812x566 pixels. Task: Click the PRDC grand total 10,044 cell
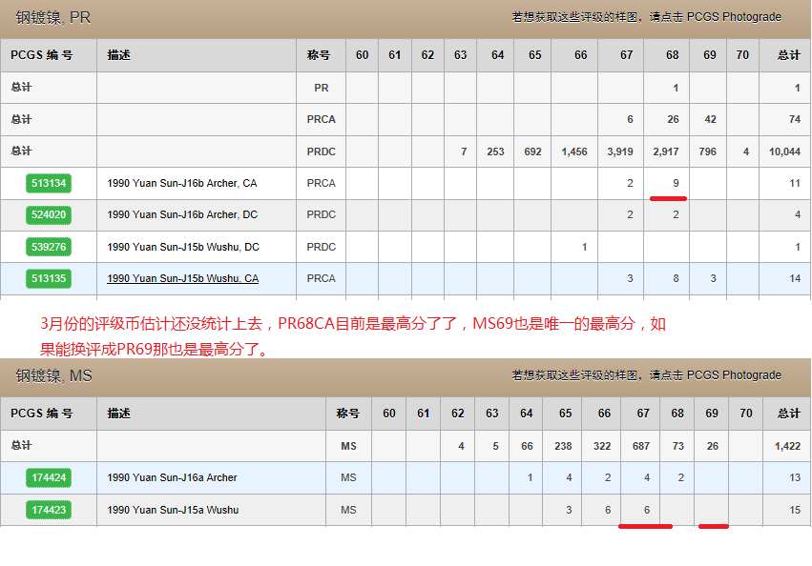point(784,152)
